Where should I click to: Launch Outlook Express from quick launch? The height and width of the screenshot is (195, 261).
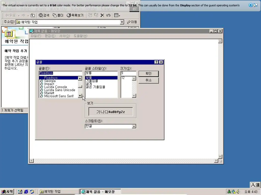(x=32, y=192)
